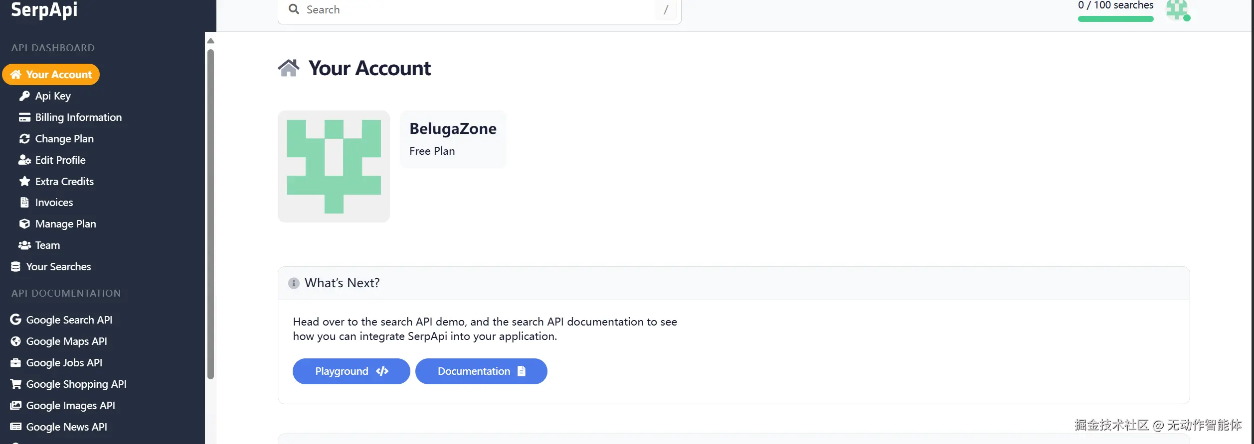Select the highlighted Your Account sidebar item

51,75
